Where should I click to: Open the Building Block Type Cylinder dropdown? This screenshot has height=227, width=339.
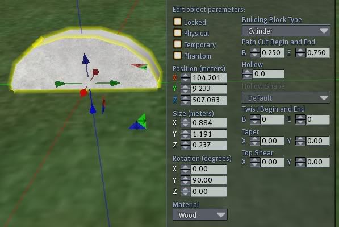[286, 31]
